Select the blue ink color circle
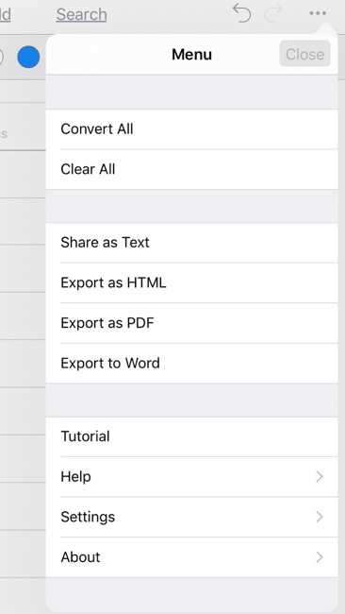Image resolution: width=345 pixels, height=614 pixels. click(28, 57)
